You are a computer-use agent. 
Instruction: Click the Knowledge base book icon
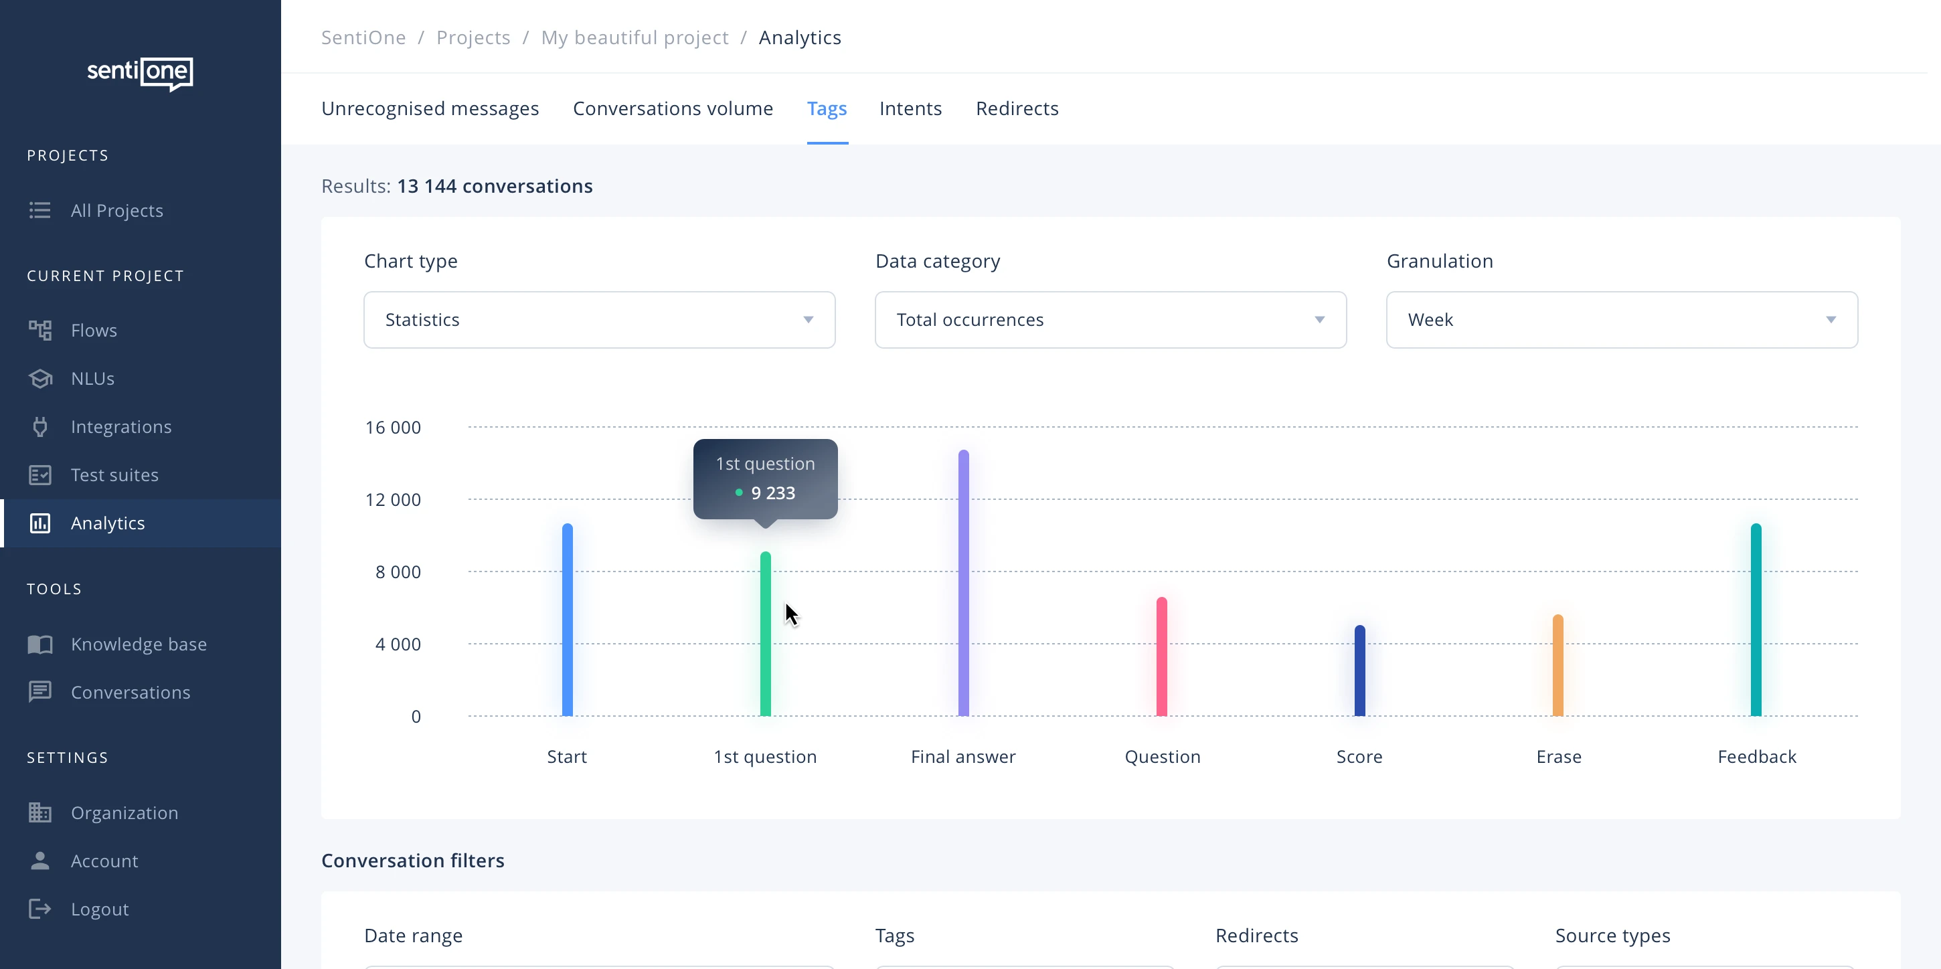(x=40, y=644)
